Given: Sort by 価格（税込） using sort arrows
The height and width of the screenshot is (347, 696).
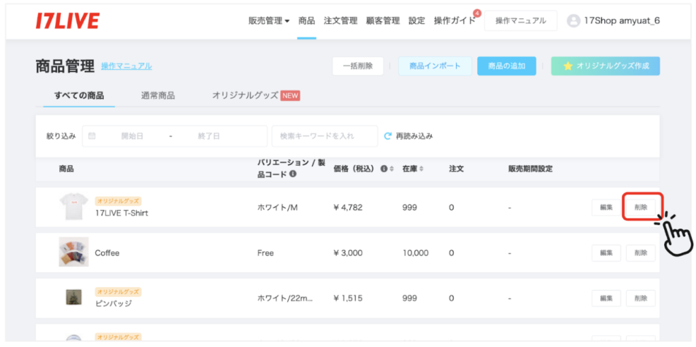Looking at the screenshot, I should click(392, 169).
